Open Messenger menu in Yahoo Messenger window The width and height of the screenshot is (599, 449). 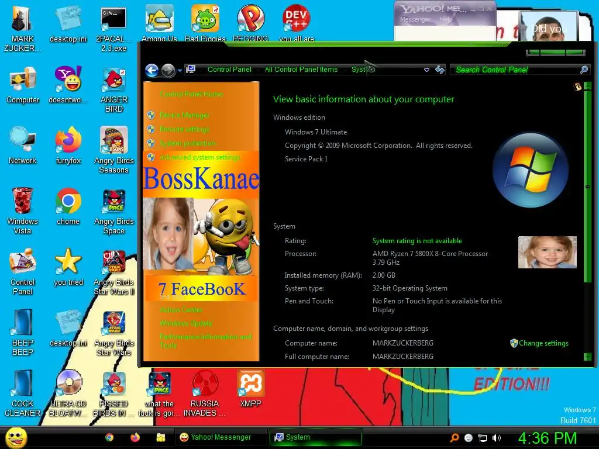click(x=415, y=19)
